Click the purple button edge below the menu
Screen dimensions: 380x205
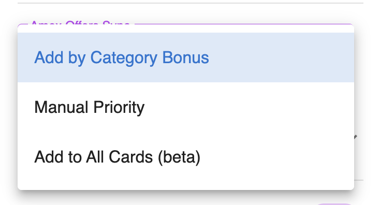pos(334,204)
